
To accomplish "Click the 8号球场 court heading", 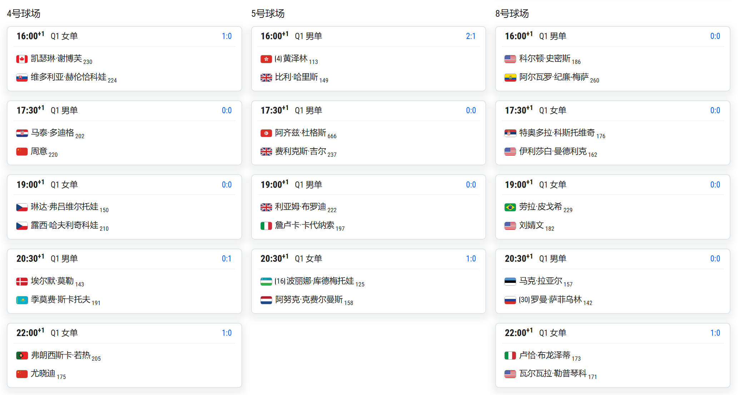I will (512, 14).
